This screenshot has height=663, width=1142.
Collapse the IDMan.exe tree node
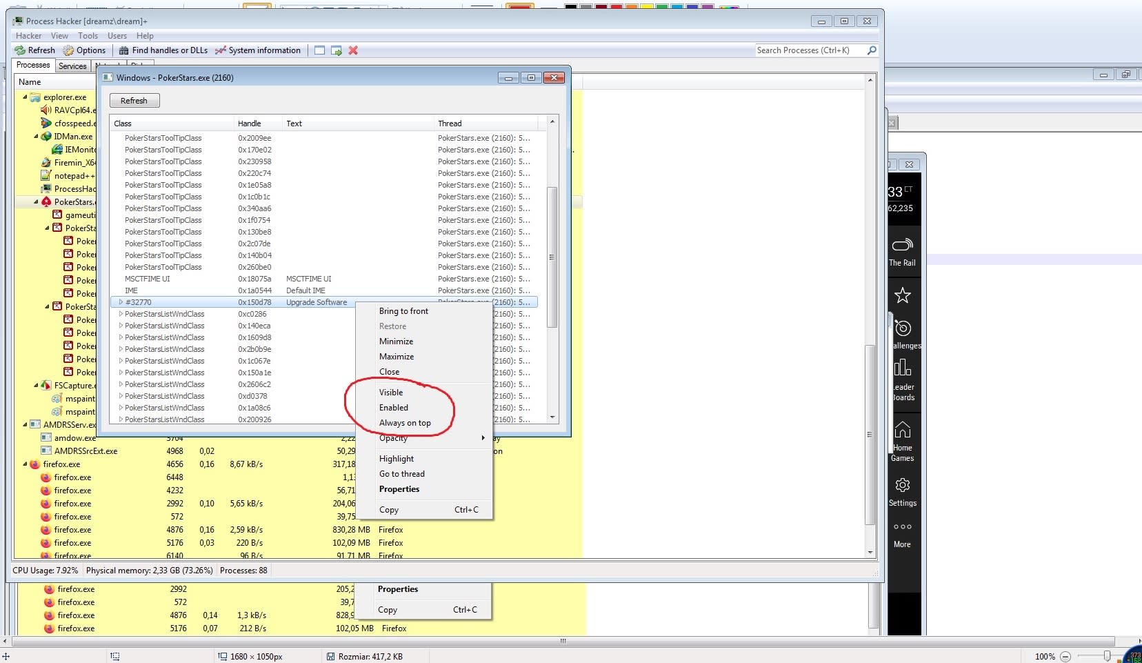[x=36, y=137]
